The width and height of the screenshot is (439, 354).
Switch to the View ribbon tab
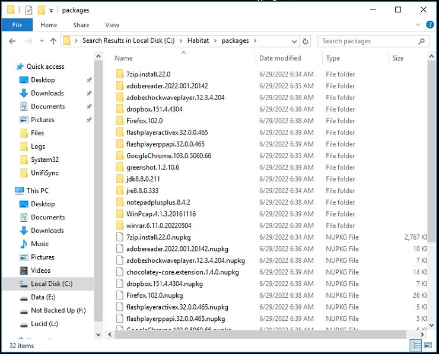point(112,25)
